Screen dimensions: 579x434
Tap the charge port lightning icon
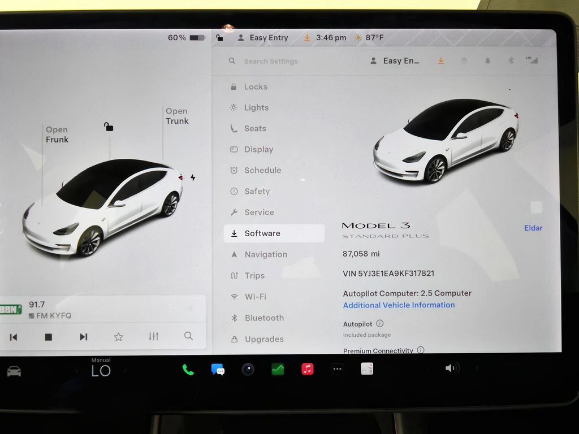tap(193, 177)
